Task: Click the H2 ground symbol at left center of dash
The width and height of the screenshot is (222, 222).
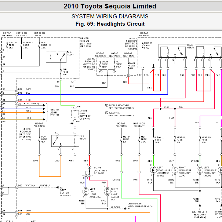Action: click(x=58, y=187)
